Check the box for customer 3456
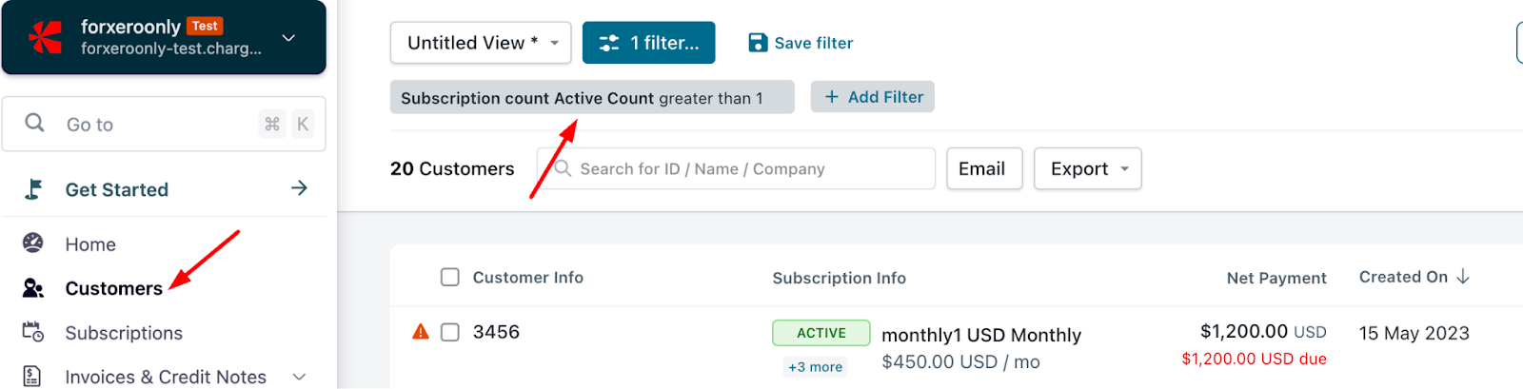1523x389 pixels. 450,332
